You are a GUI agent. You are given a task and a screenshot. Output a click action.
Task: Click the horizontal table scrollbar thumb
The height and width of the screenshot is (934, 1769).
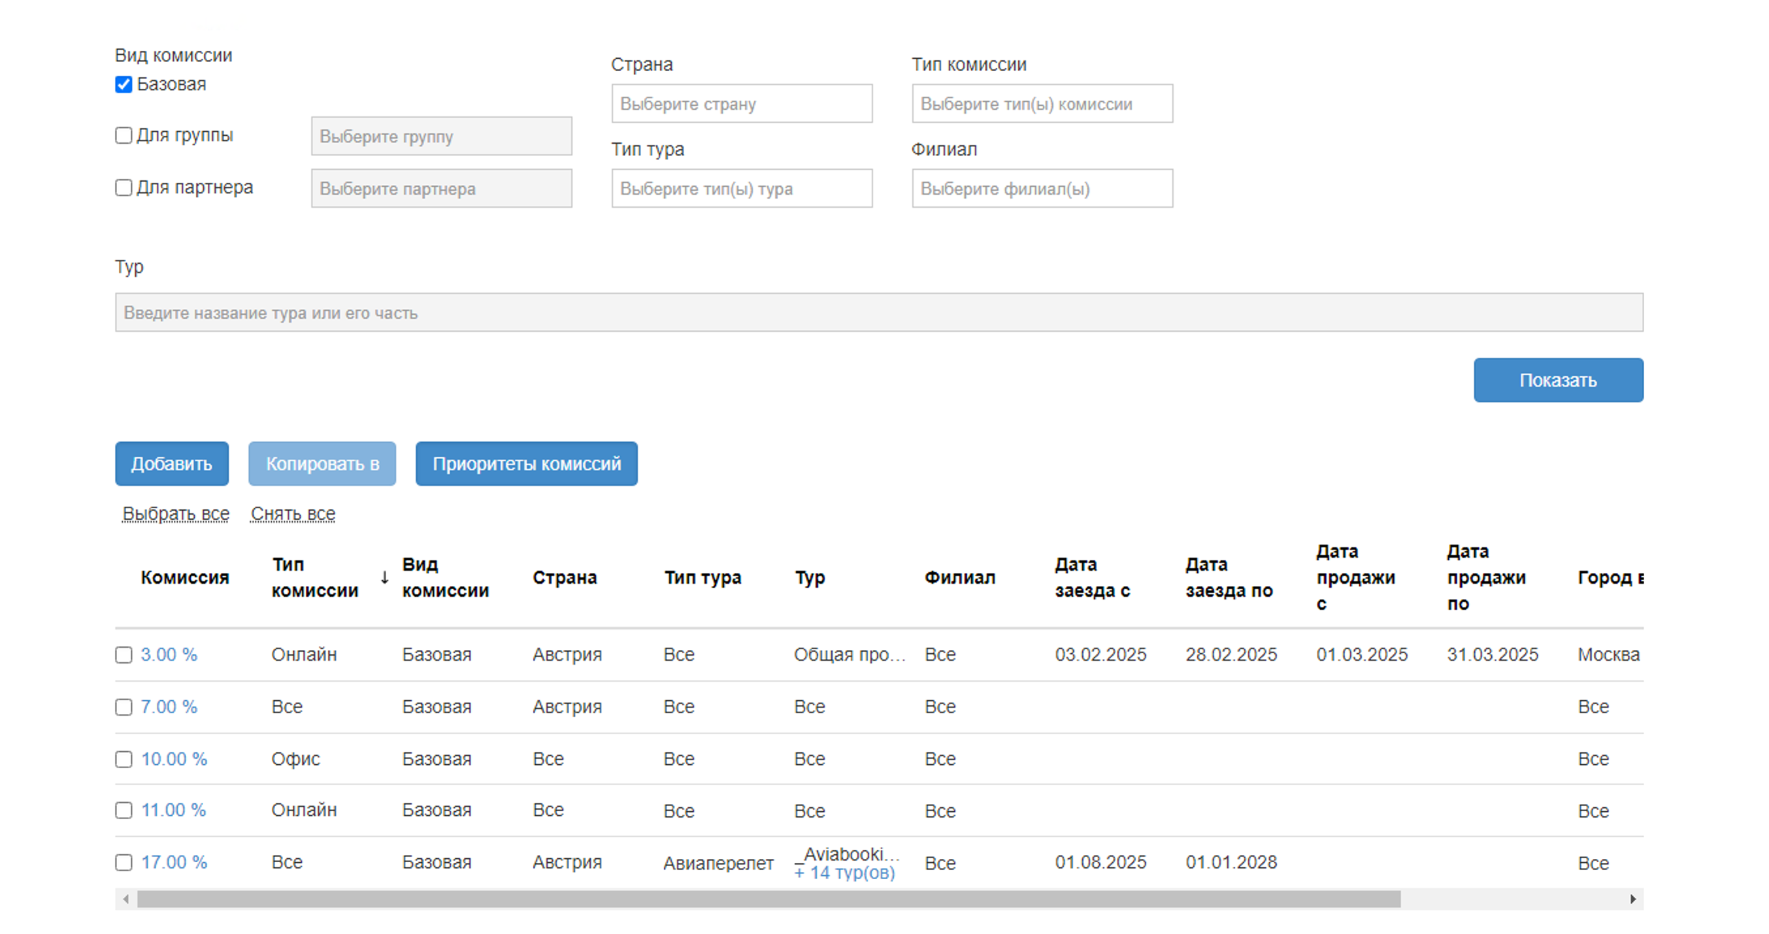pyautogui.click(x=769, y=899)
